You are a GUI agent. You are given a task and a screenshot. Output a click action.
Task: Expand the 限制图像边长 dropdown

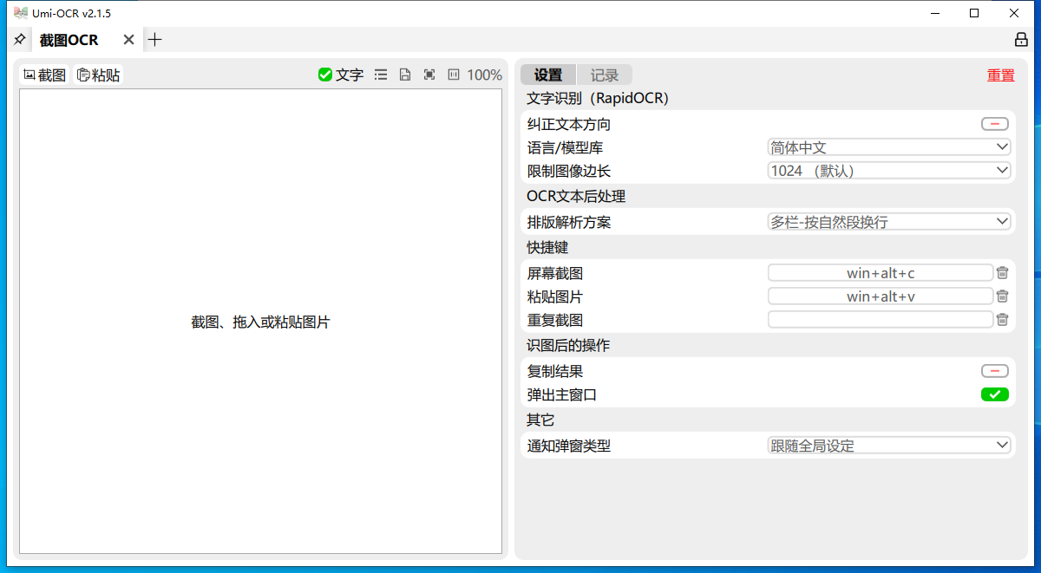point(889,171)
